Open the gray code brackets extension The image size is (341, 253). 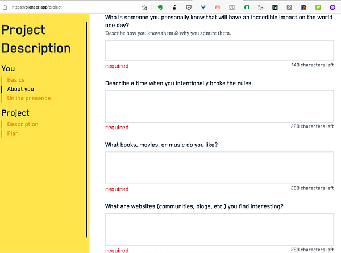(x=232, y=7)
